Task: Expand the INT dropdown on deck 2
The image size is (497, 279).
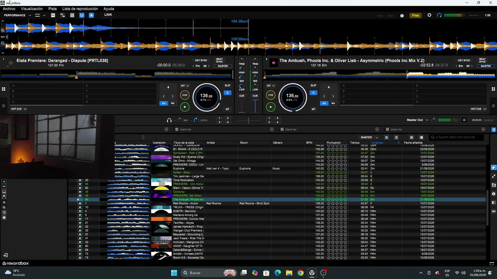Action: pyautogui.click(x=271, y=86)
